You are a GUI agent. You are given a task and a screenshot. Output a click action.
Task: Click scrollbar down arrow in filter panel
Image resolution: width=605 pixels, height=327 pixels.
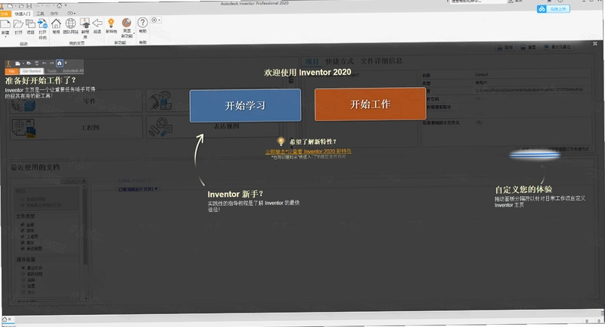click(x=85, y=298)
